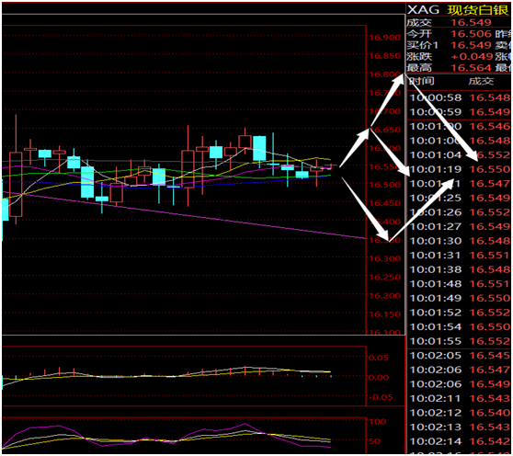Image resolution: width=513 pixels, height=456 pixels.
Task: Click the 16.900 price axis label
Action: (384, 38)
